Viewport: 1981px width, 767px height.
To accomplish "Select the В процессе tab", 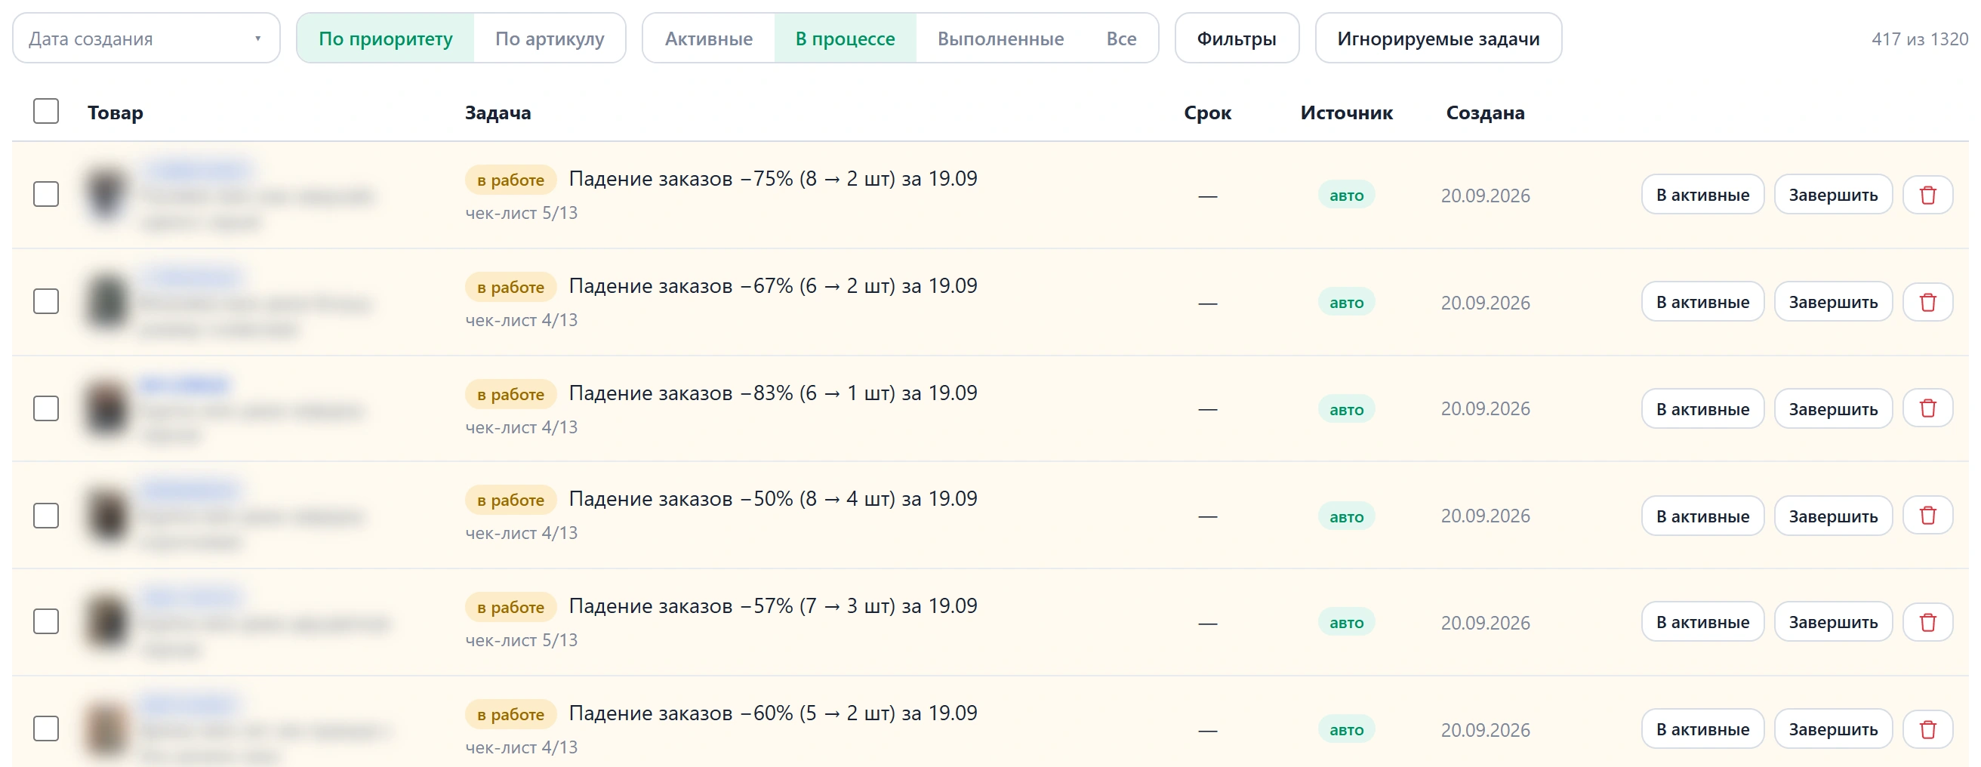I will 844,39.
